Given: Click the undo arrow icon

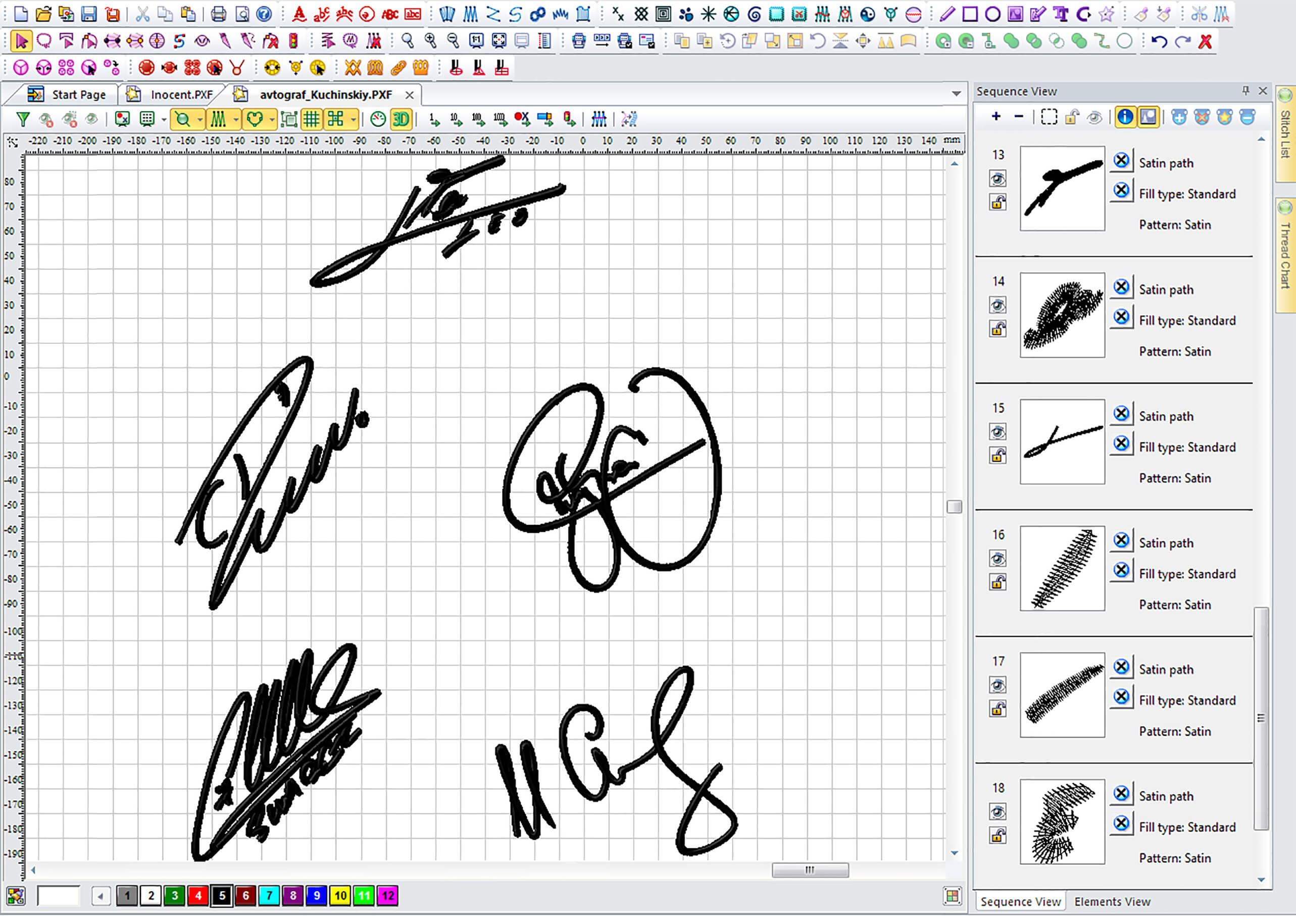Looking at the screenshot, I should pos(1159,41).
